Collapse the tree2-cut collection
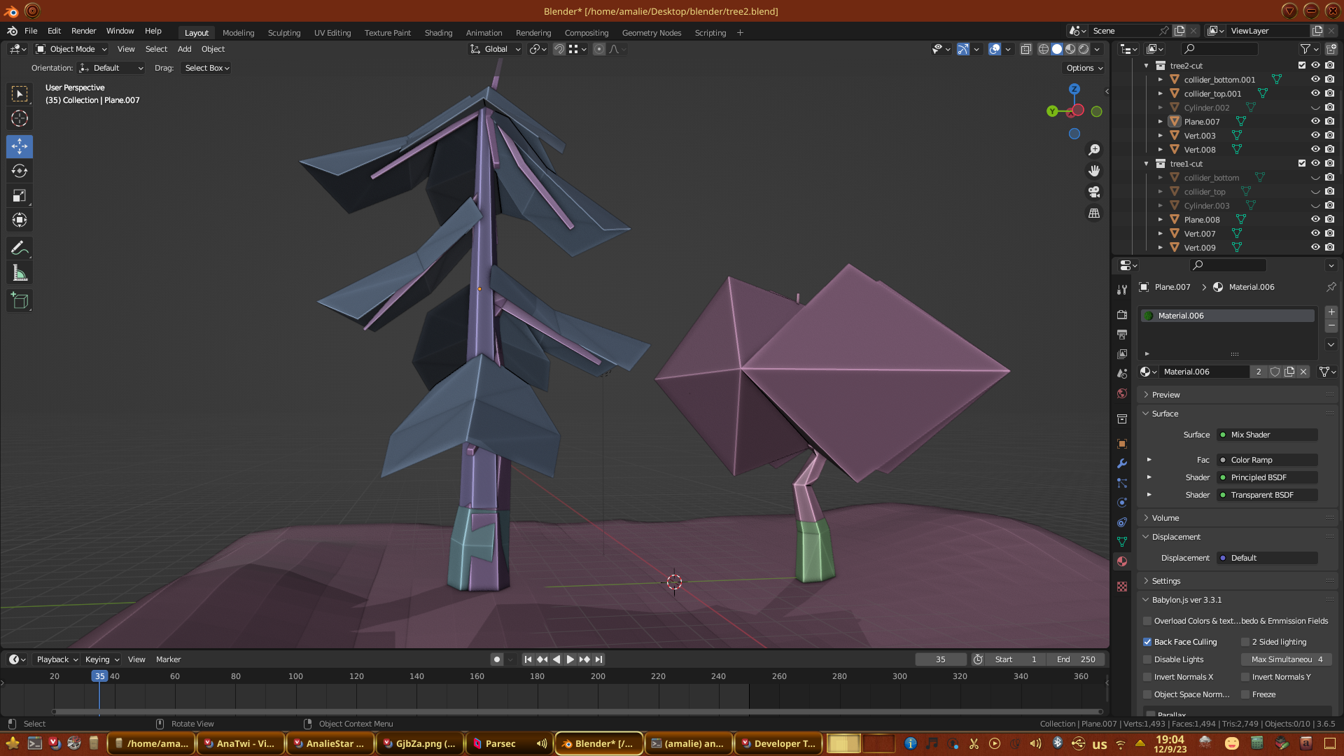The image size is (1344, 756). 1146,66
